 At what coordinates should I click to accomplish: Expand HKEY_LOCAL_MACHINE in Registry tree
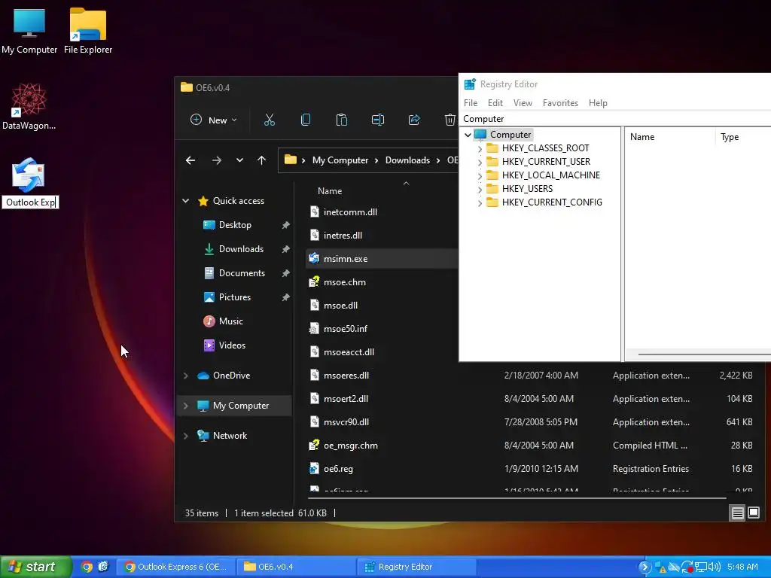tap(480, 175)
